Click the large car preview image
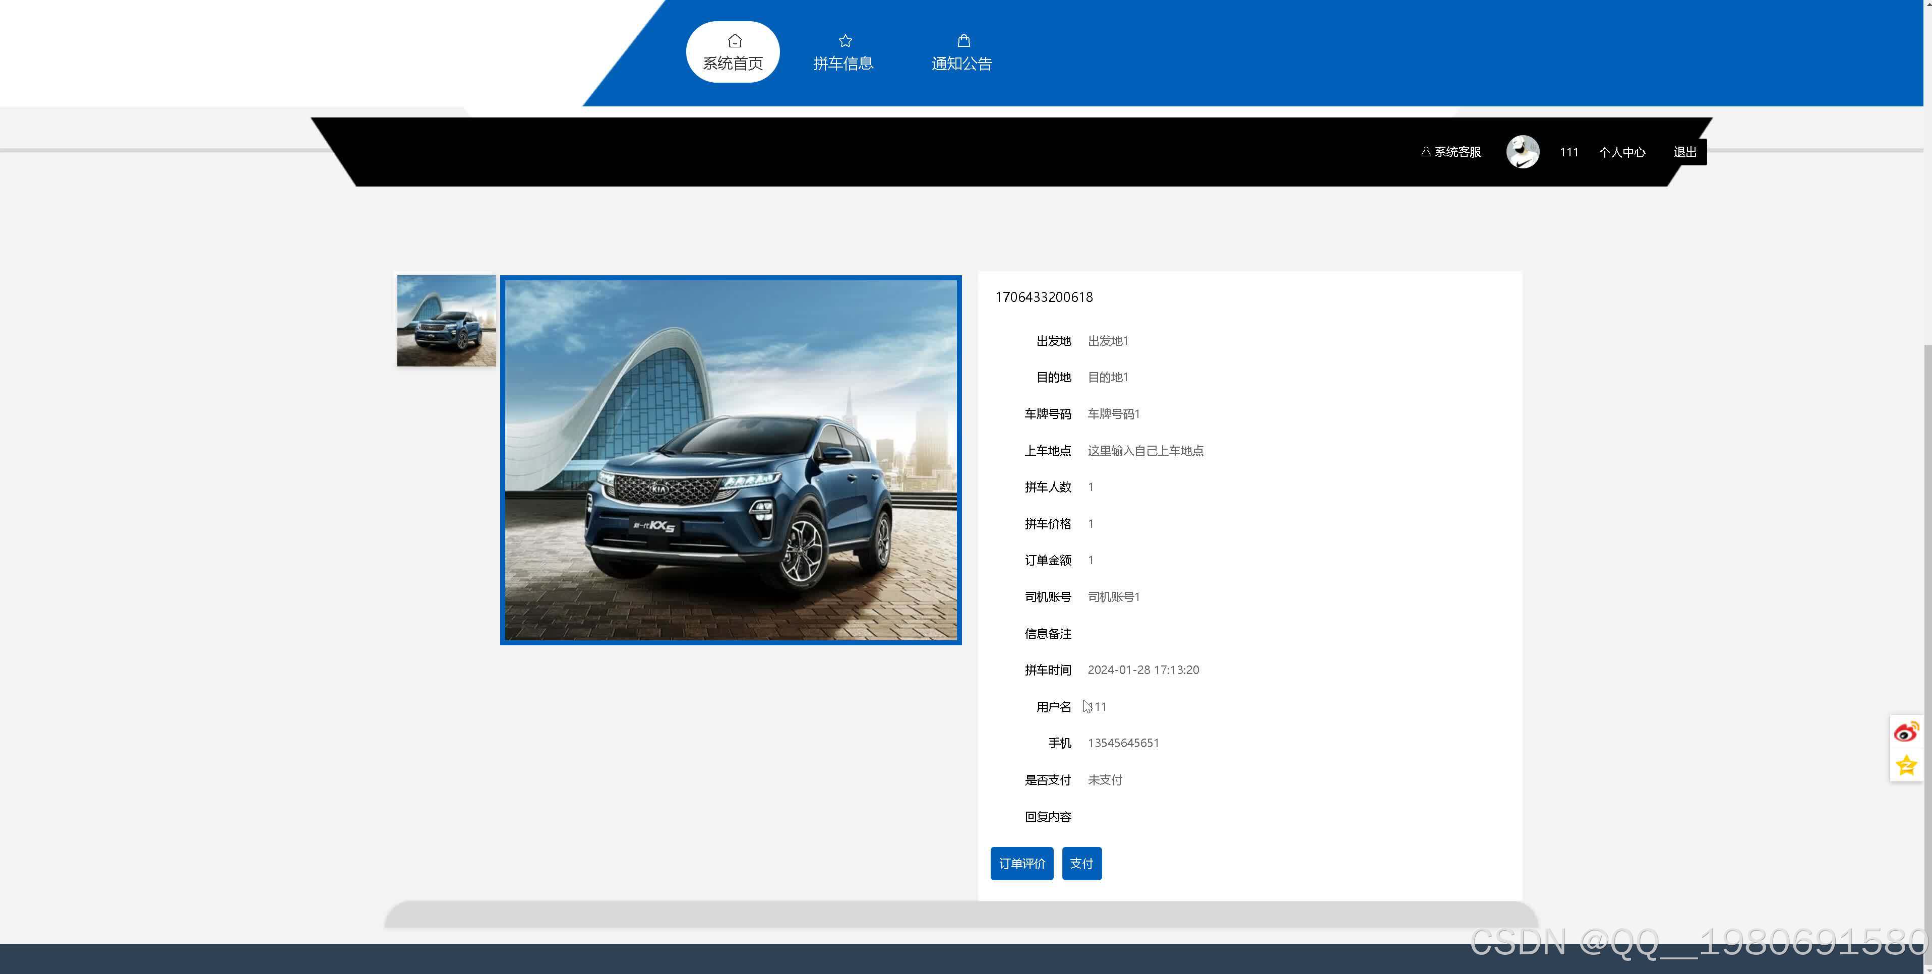1932x974 pixels. (731, 460)
